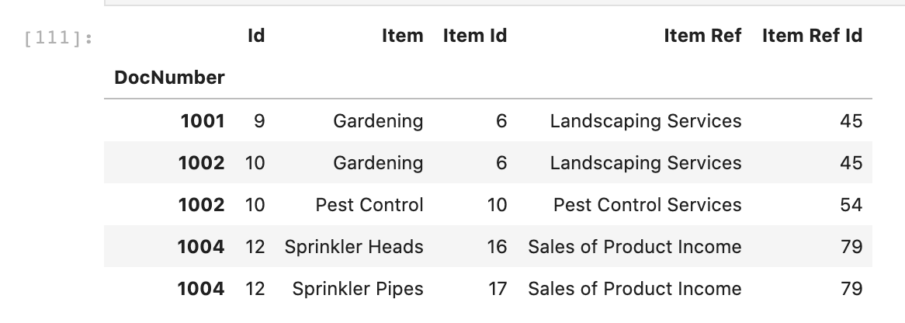The image size is (905, 323).
Task: Click the Id value 9 cell
Action: click(258, 121)
